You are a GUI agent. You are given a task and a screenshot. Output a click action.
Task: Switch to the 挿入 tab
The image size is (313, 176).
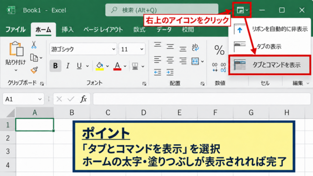coord(67,29)
